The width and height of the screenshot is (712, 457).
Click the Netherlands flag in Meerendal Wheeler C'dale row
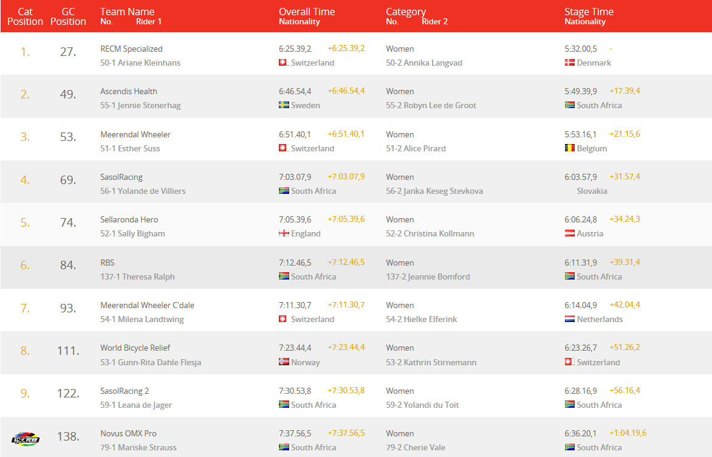569,319
